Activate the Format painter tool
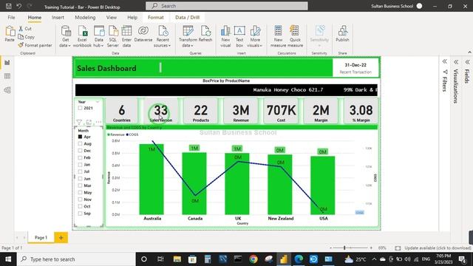473x266 pixels. click(x=35, y=45)
